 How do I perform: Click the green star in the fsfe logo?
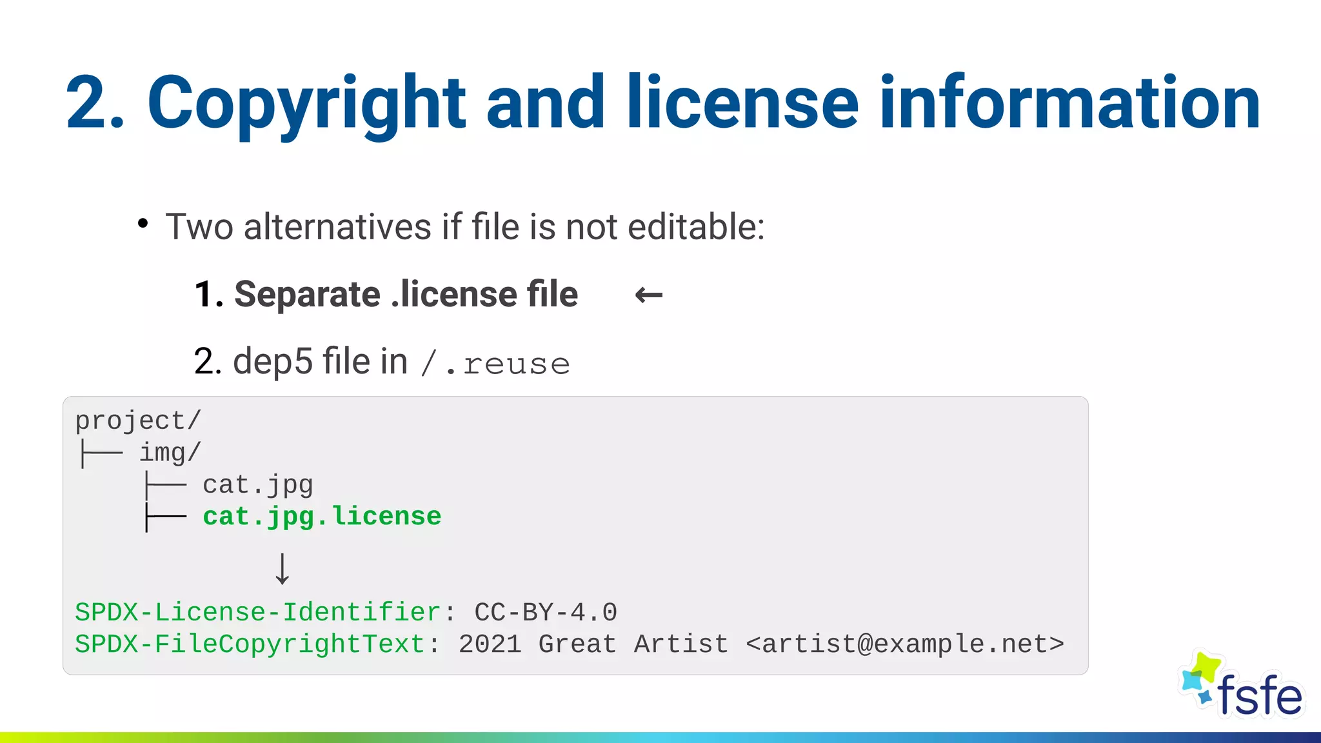coord(1206,666)
